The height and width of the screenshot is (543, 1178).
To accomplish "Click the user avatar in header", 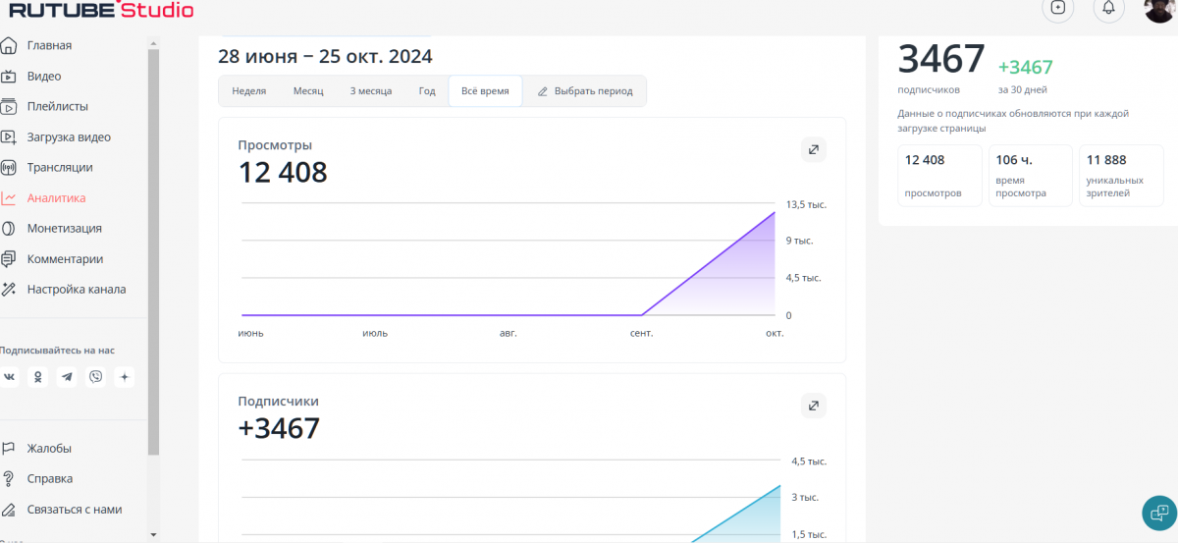I will tap(1160, 9).
